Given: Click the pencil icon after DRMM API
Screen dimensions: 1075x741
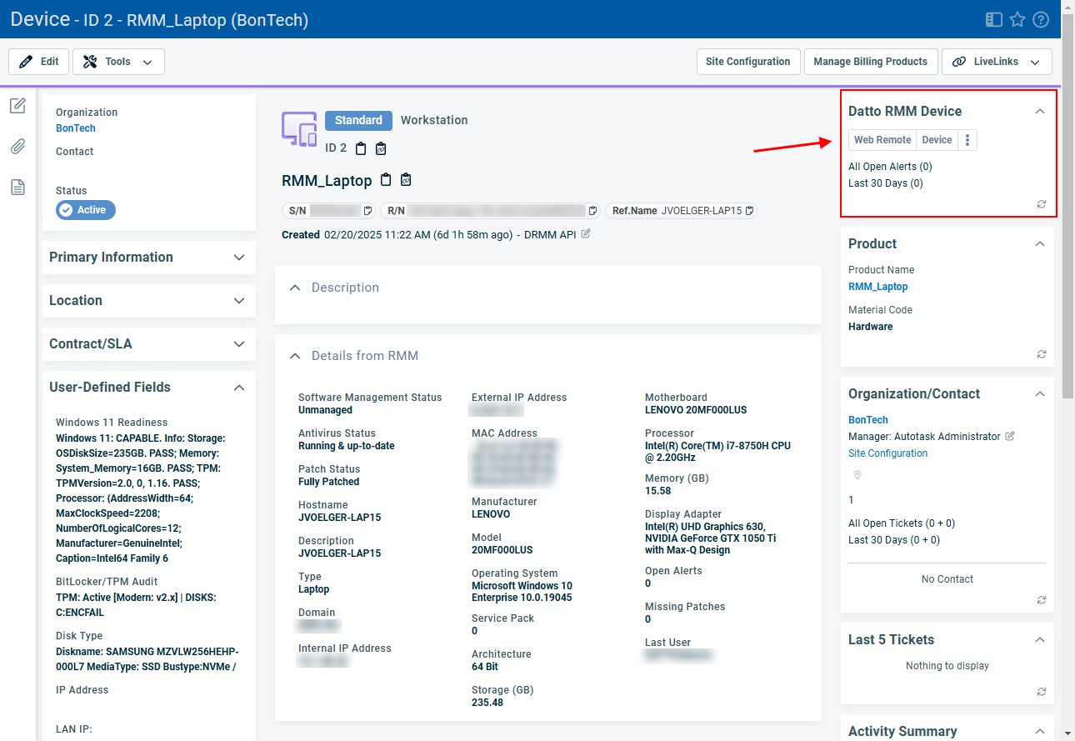Looking at the screenshot, I should [x=586, y=234].
